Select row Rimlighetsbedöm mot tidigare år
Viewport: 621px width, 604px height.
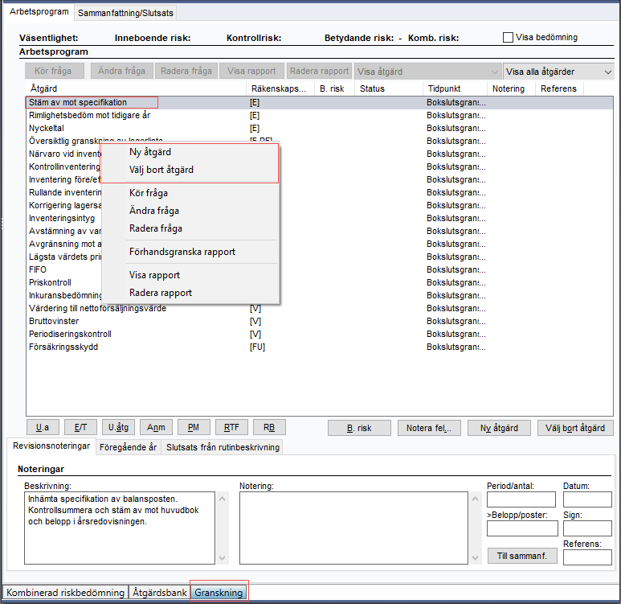pyautogui.click(x=320, y=115)
